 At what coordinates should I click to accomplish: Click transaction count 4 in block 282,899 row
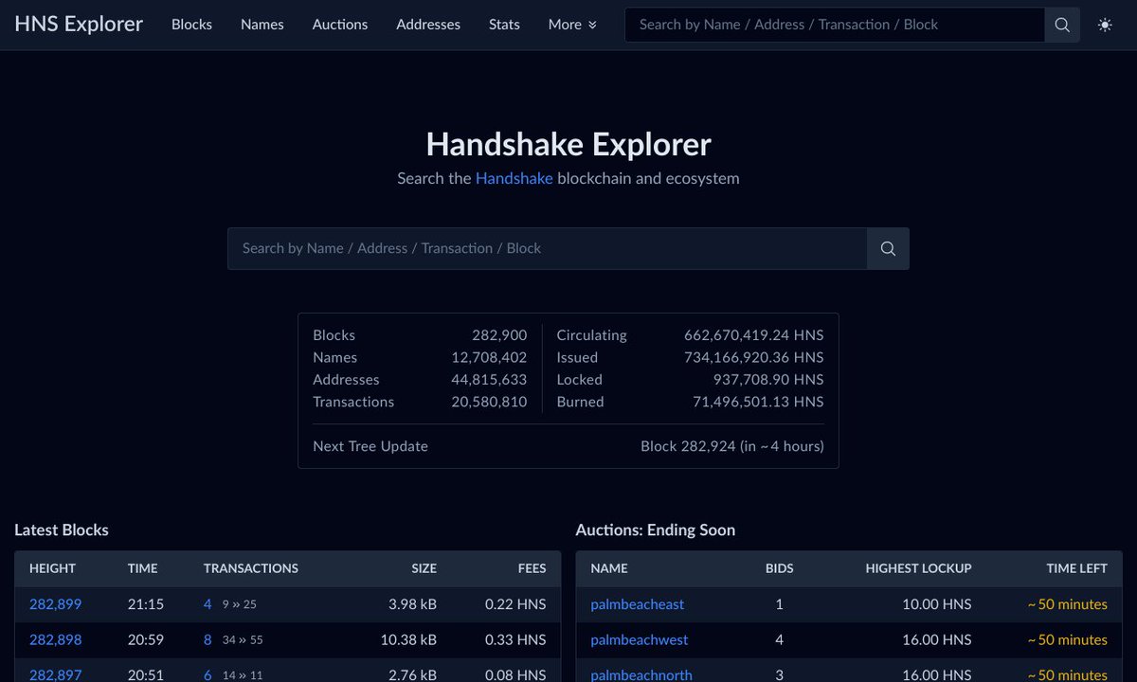[208, 604]
